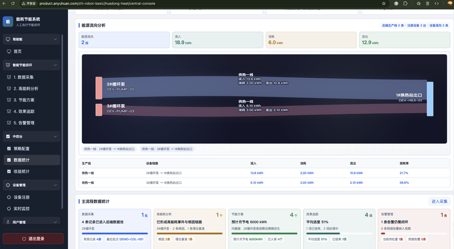Click the icon next to 设备注册
Image resolution: width=454 pixels, height=249 pixels.
(x=9, y=198)
